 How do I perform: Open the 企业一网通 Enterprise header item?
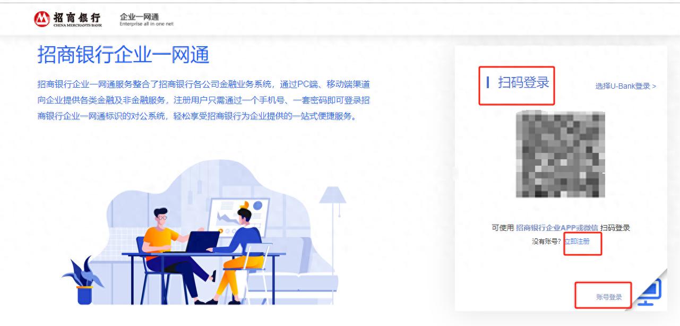pyautogui.click(x=147, y=20)
